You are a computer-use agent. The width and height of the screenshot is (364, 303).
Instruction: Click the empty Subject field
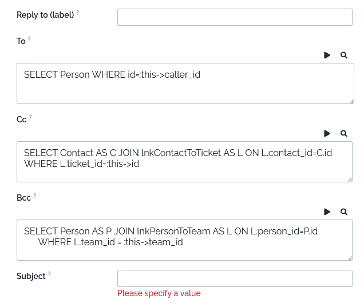235,278
